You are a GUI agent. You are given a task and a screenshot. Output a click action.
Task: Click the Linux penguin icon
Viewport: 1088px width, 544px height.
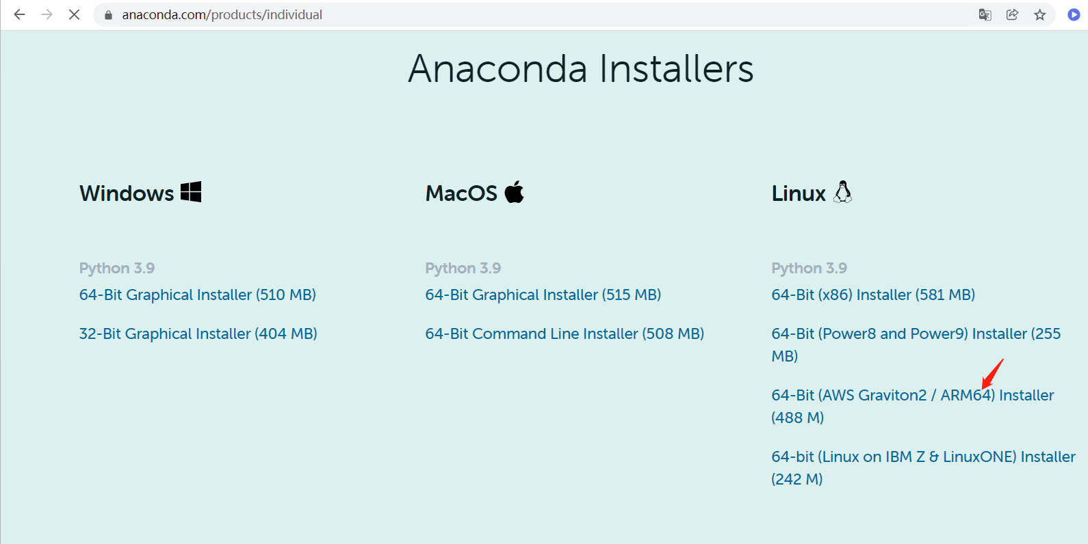(843, 192)
